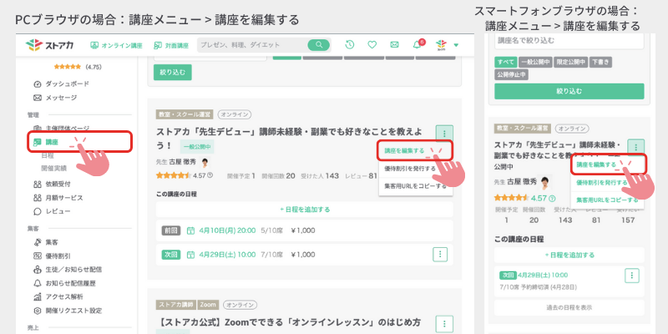Click + 日程を追加する in the PC view
668x334 pixels.
click(x=305, y=210)
